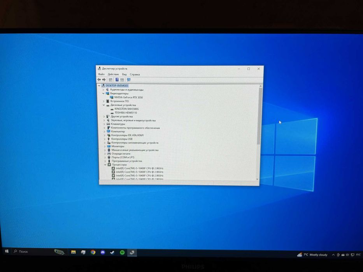
Task: Click the Back arrow in Device Manager toolbar
Action: pos(99,80)
